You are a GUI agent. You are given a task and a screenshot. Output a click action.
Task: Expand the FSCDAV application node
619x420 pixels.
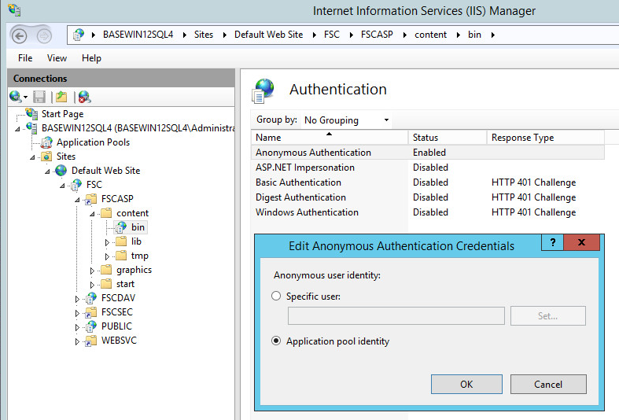(78, 299)
